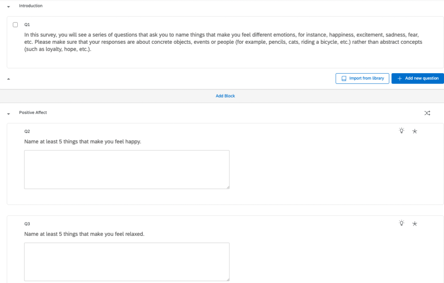Screen dimensions: 444x283
Task: Click the Add Block link
Action: (225, 96)
